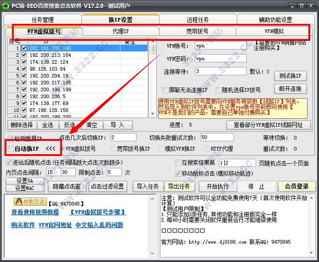Uncheck the row for IP 98.126.103.84

tap(24, 69)
